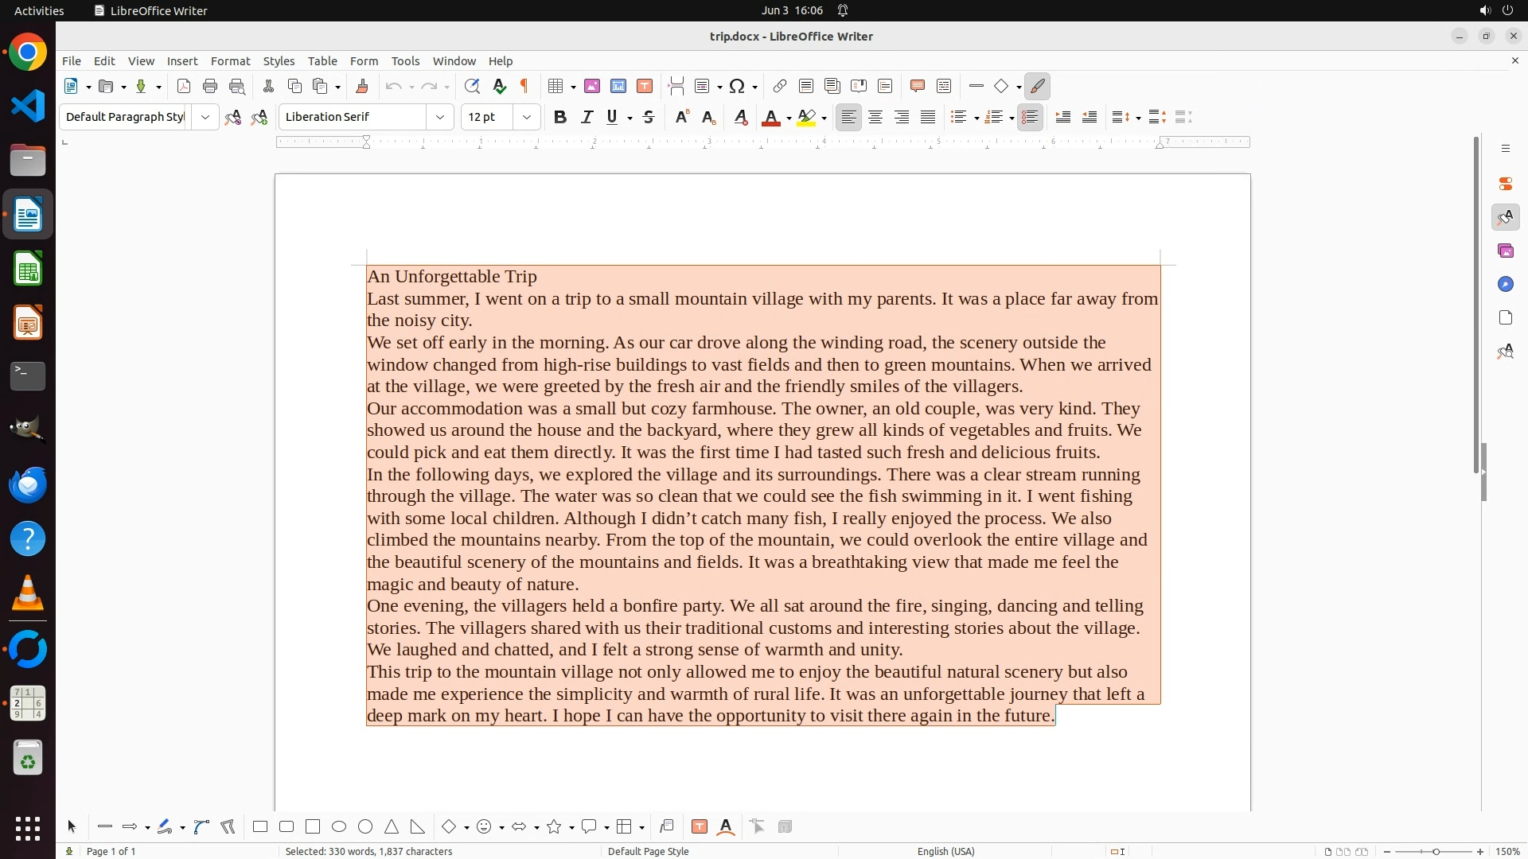The image size is (1528, 859).
Task: Toggle formatting marks pilcrow button
Action: pos(524,87)
